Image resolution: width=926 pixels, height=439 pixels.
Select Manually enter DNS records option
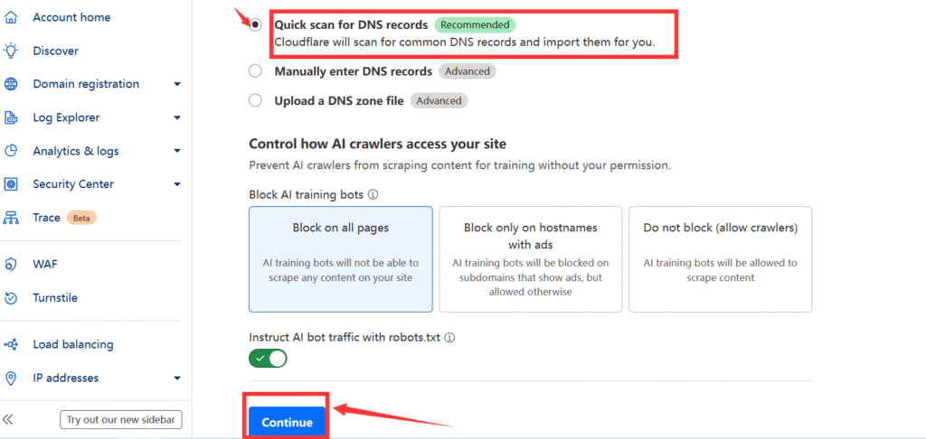coord(256,71)
